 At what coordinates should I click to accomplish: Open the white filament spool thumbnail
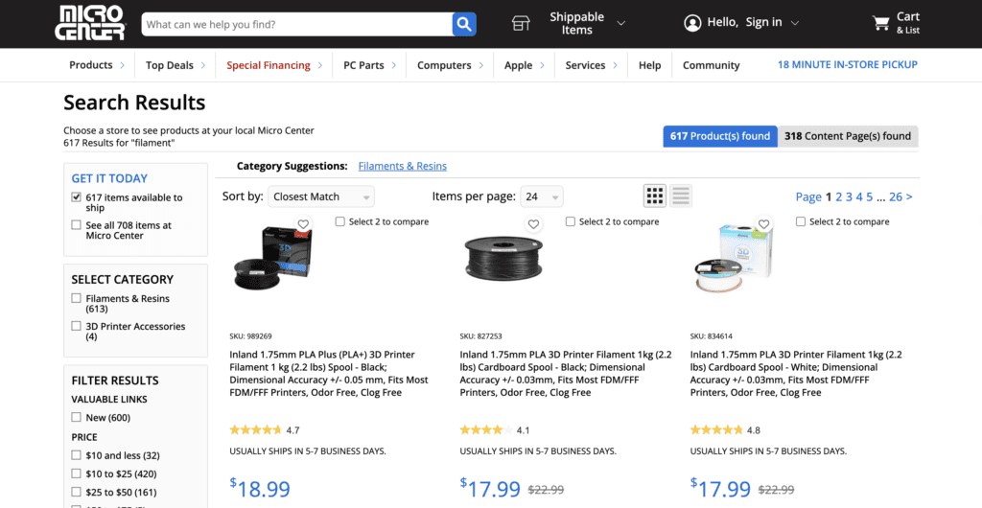coord(734,259)
